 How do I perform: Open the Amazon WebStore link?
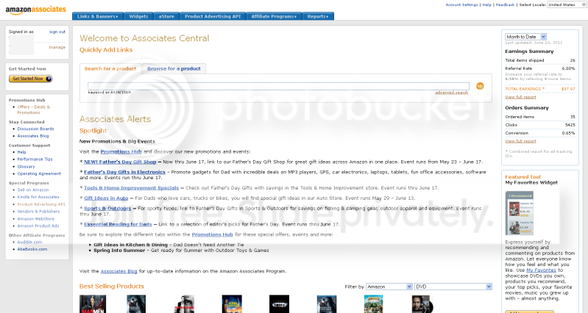click(x=35, y=219)
